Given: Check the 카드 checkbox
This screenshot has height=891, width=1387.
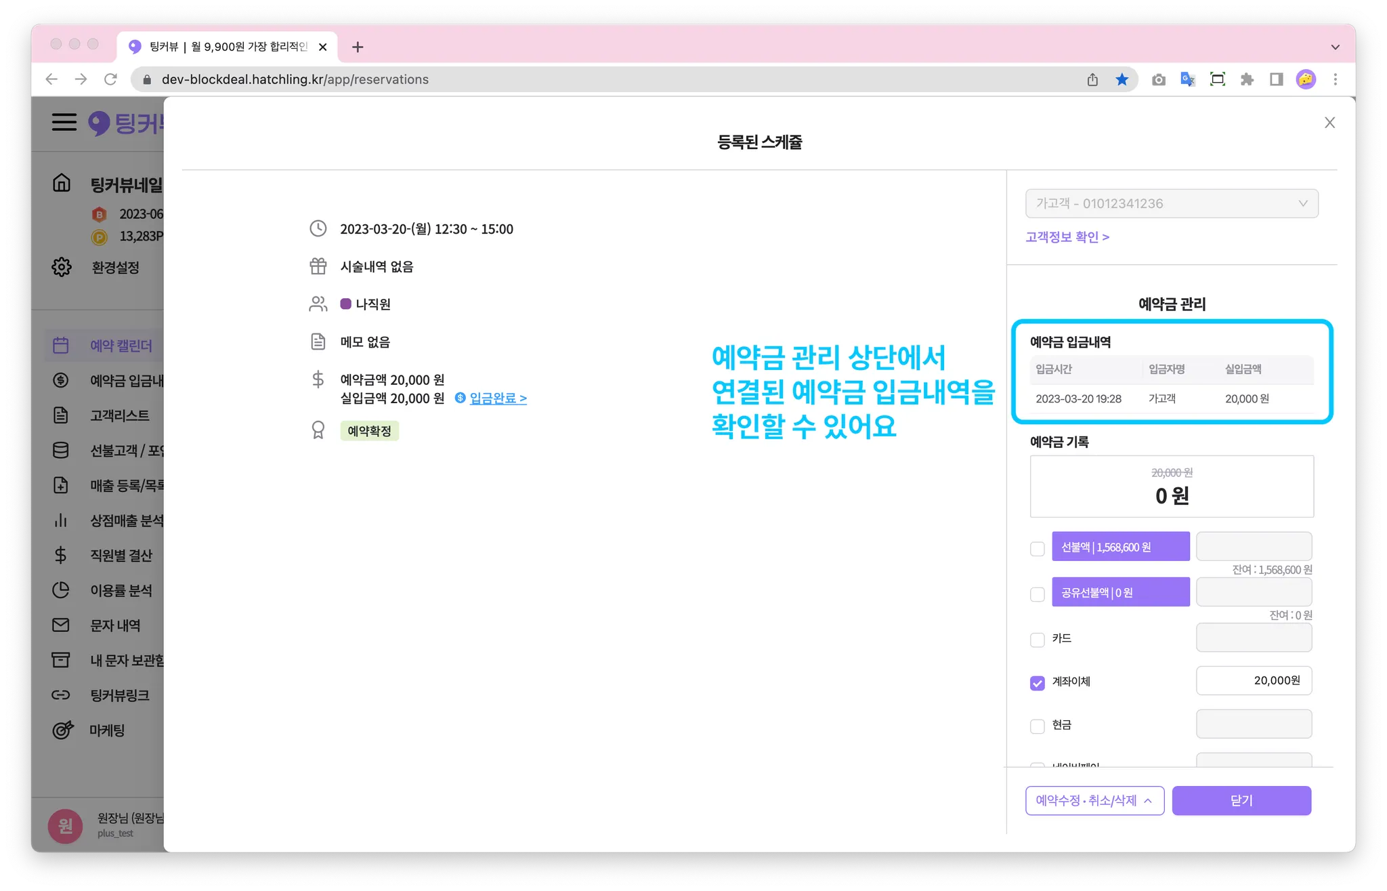Looking at the screenshot, I should point(1037,640).
